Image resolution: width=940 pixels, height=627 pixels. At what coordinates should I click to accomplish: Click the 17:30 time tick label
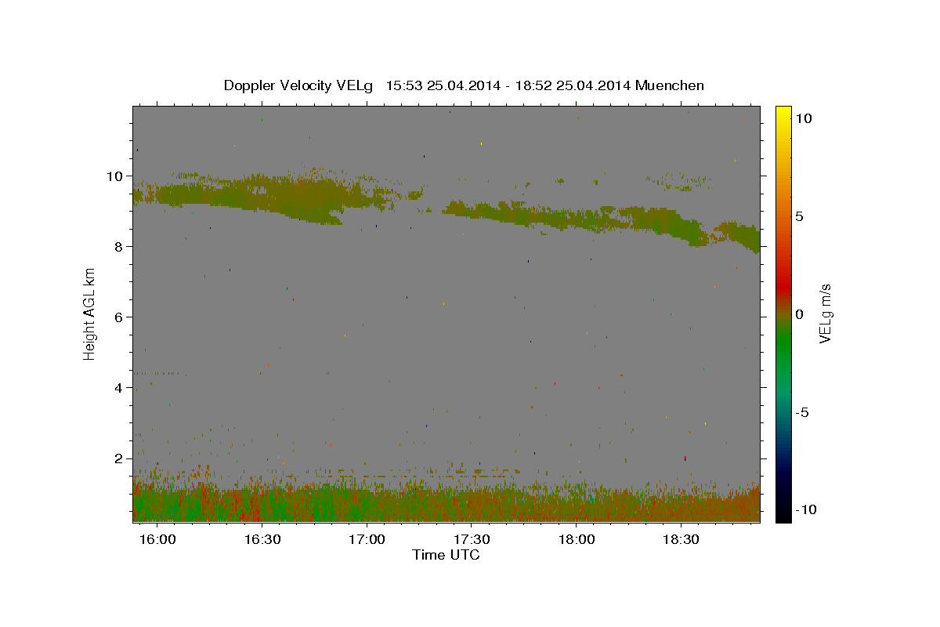click(x=472, y=539)
